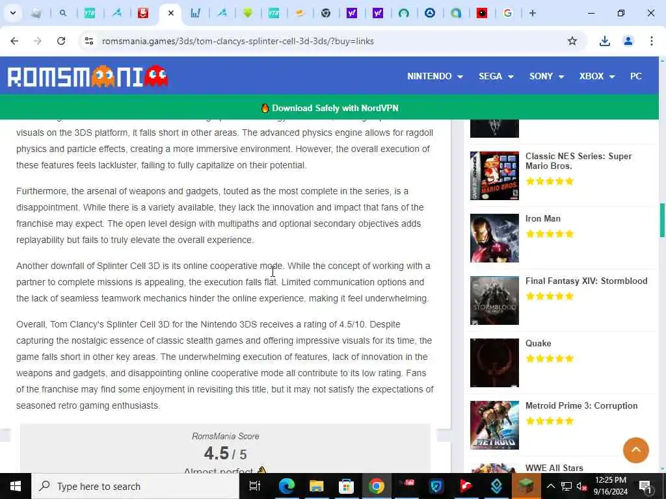Image resolution: width=666 pixels, height=499 pixels.
Task: Expand the XBOX menu
Action: point(597,77)
